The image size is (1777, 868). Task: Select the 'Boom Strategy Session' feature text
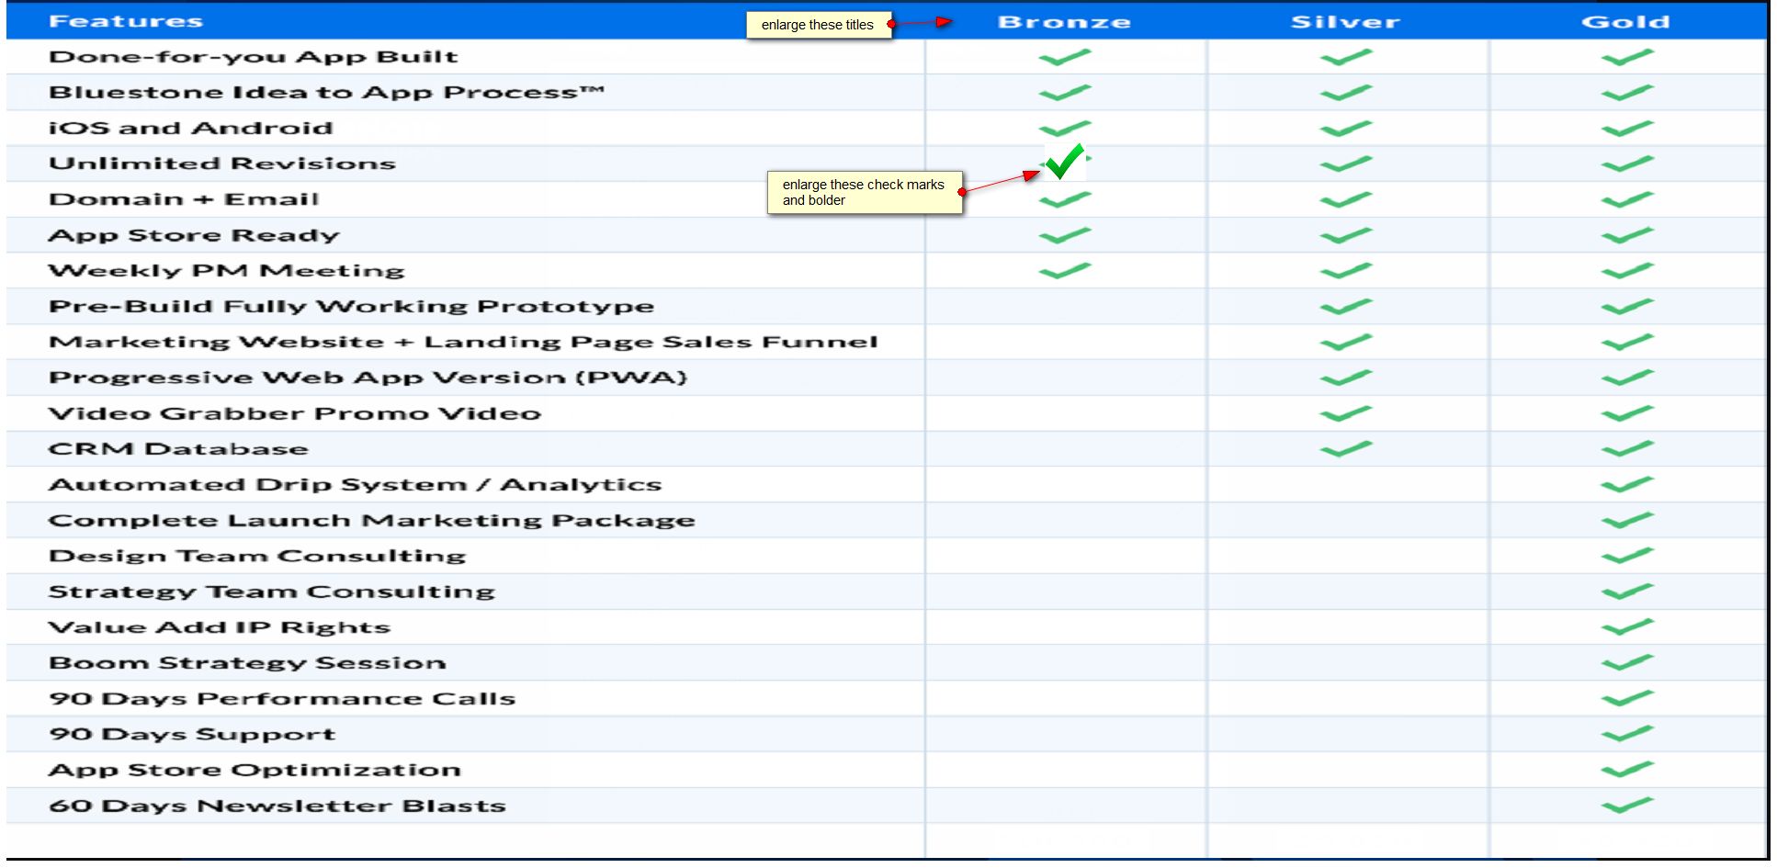pyautogui.click(x=247, y=663)
